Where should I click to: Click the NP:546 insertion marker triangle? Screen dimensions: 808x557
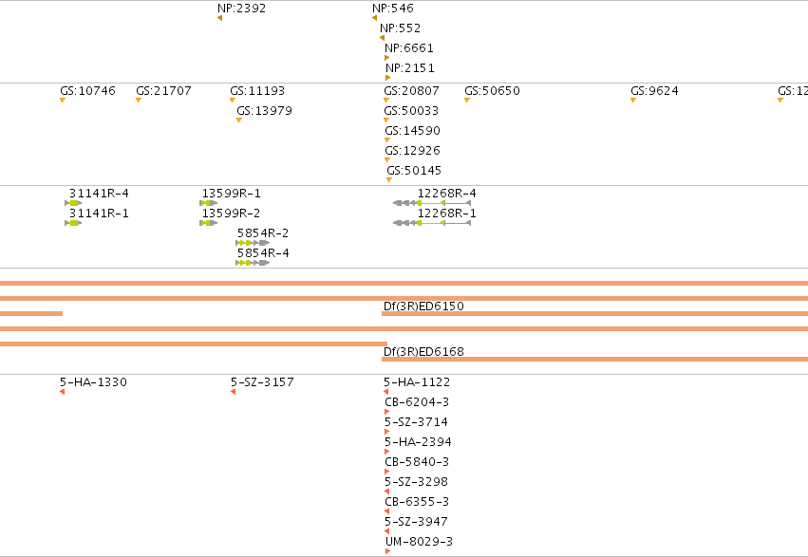[x=374, y=18]
